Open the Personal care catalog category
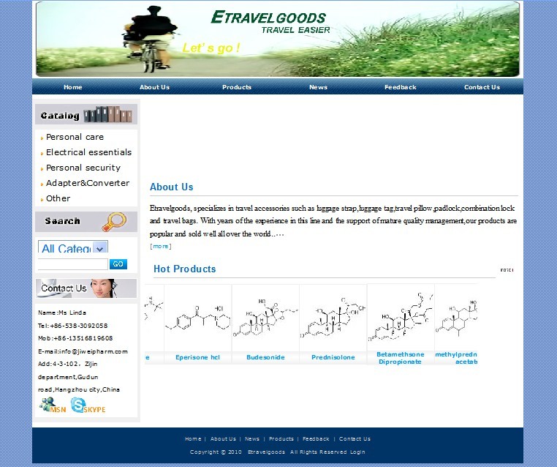The width and height of the screenshot is (557, 467). (x=75, y=137)
